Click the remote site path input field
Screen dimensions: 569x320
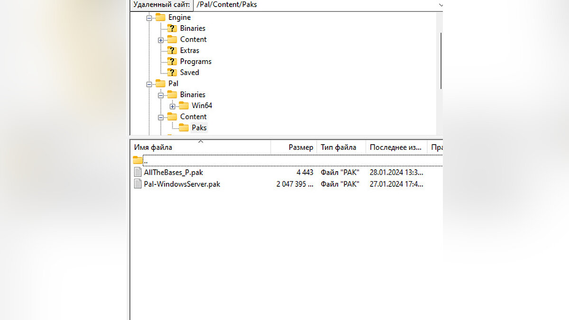coord(313,5)
